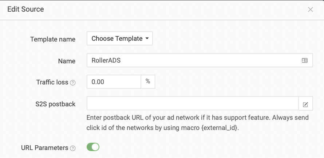This screenshot has width=324, height=158.
Task: Show the Traffic loss help tooltip icon
Action: pyautogui.click(x=73, y=83)
